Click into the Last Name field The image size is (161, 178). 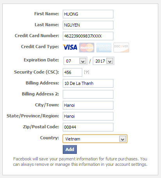88,25
